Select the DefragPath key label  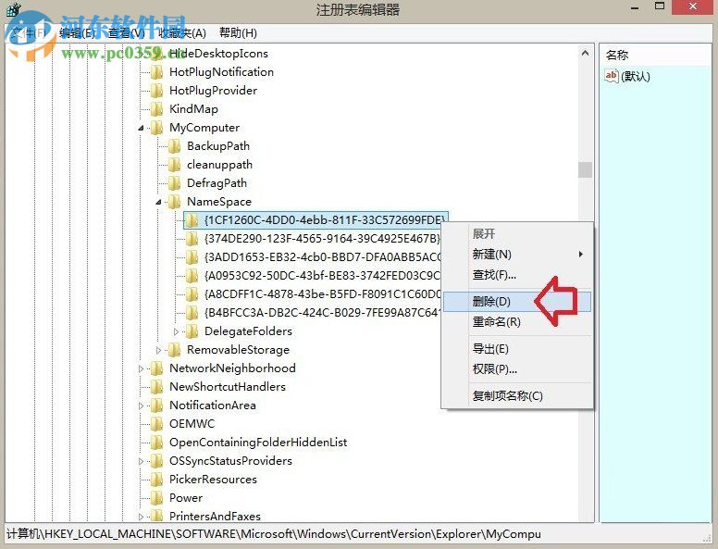coord(217,183)
